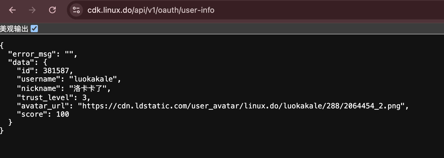Click the id value 381587

(x=56, y=71)
